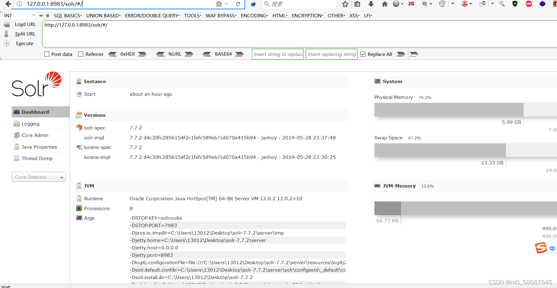Click Split URL button label

tap(25, 34)
